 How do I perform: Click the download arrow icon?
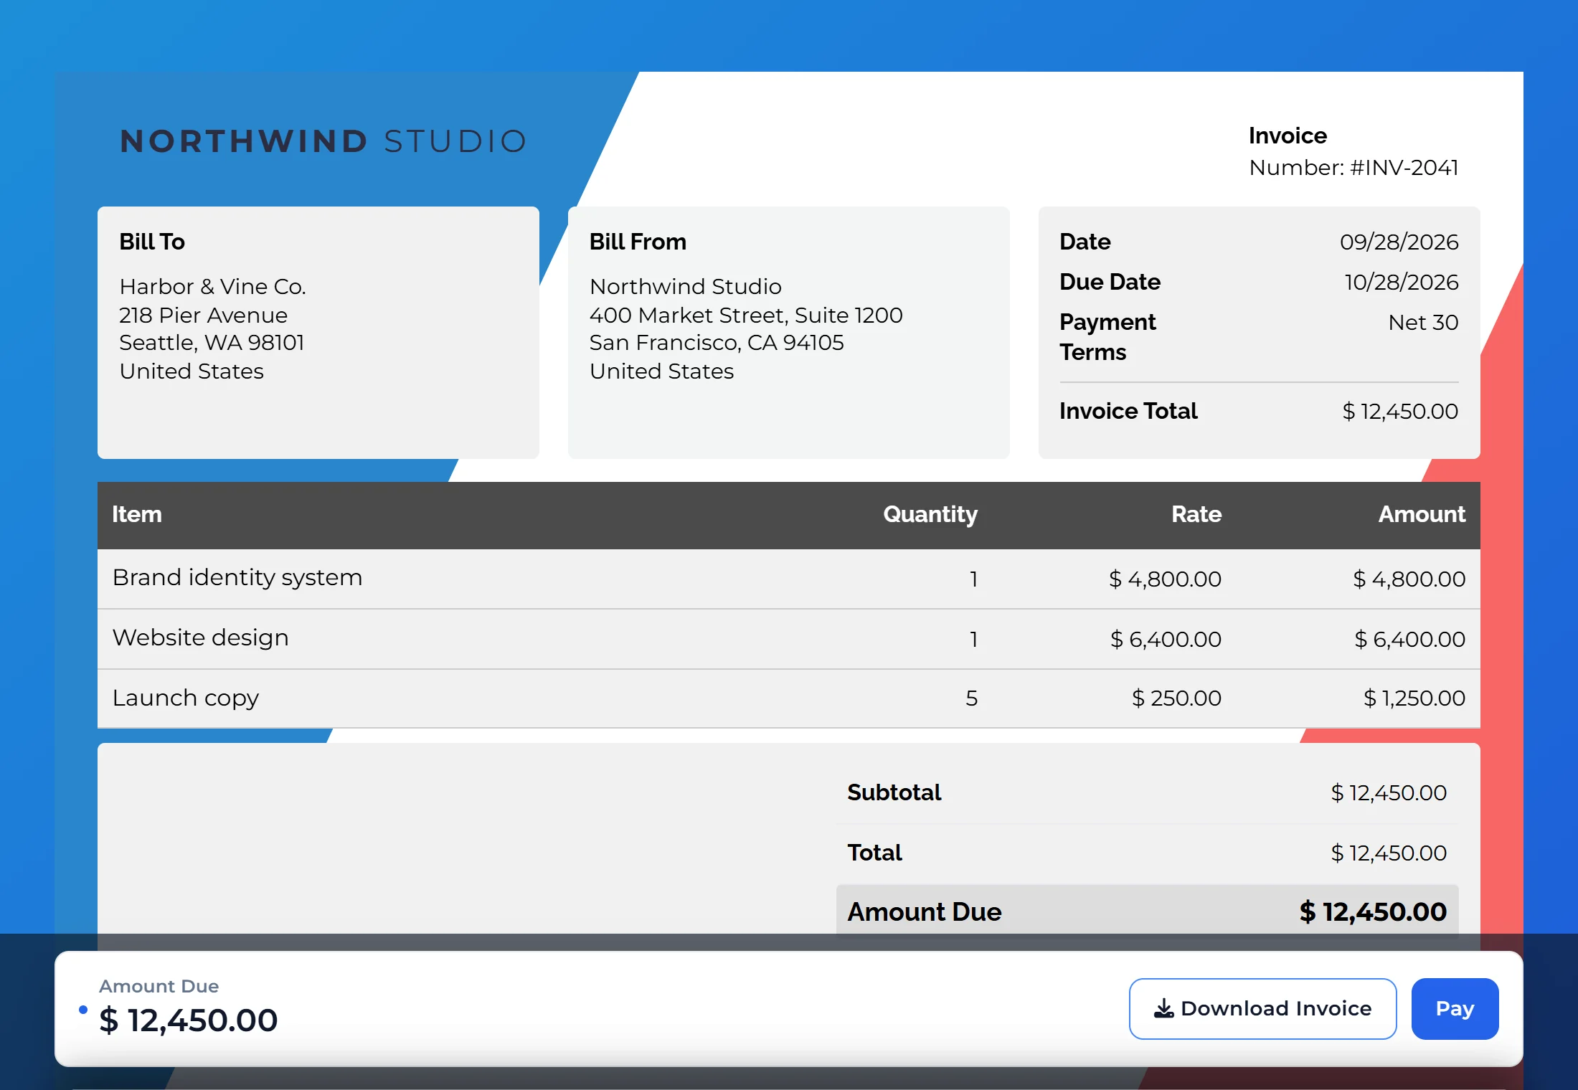click(1163, 1009)
